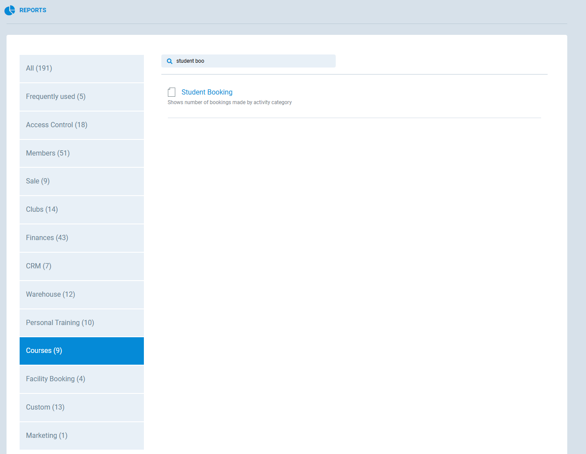This screenshot has height=454, width=586.
Task: Open Facility Booking (4) category
Action: tap(82, 379)
